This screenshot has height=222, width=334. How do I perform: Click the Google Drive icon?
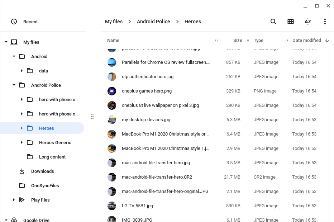coord(14,220)
